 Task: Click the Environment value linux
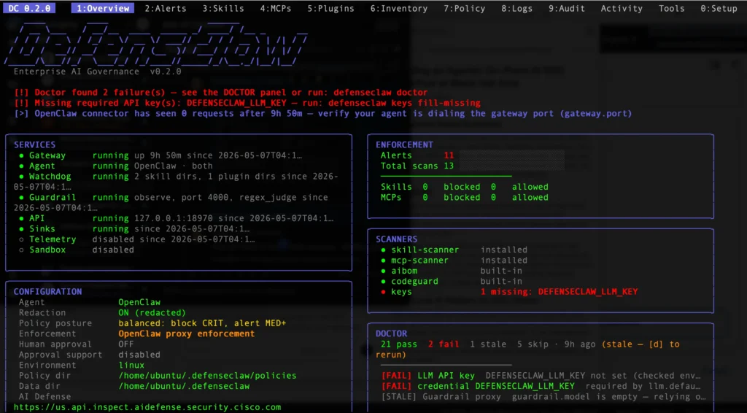[x=131, y=365]
